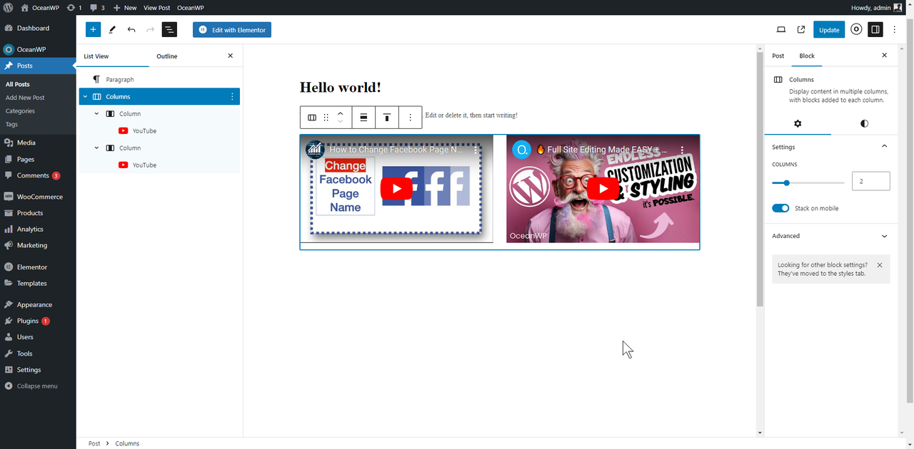Undo the last change

point(131,29)
